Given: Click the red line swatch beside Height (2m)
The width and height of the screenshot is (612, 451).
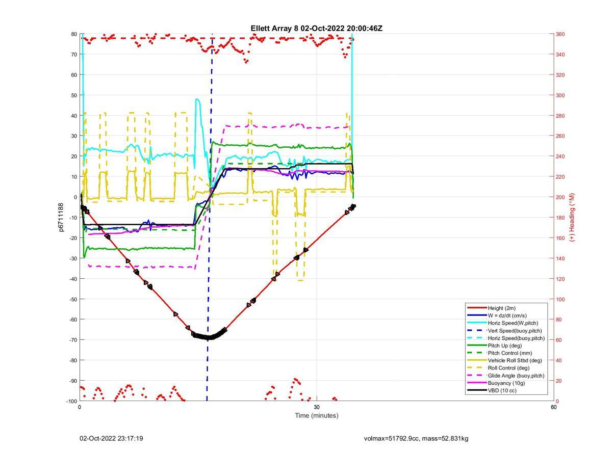Looking at the screenshot, I should pos(477,308).
